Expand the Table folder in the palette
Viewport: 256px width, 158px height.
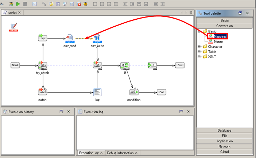pyautogui.click(x=199, y=52)
